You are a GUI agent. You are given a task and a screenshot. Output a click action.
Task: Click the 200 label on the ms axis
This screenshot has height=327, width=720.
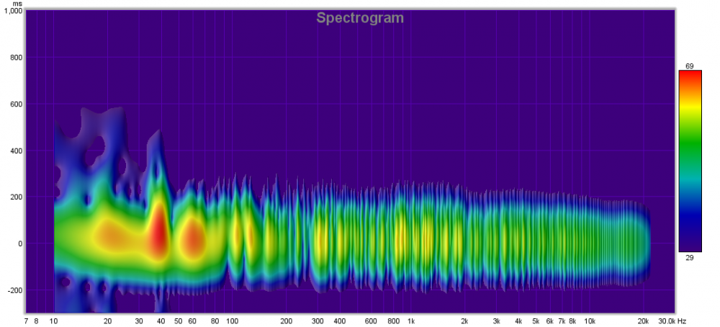(x=17, y=197)
